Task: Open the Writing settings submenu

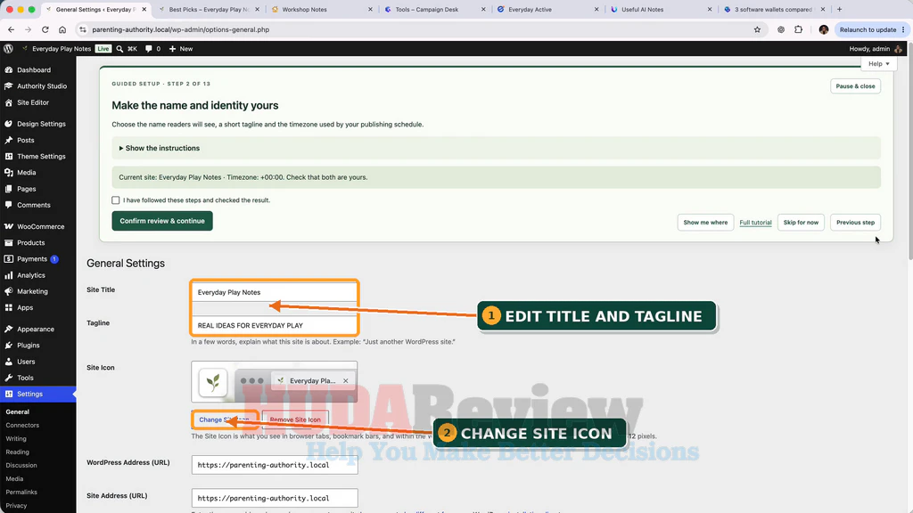Action: 16,438
